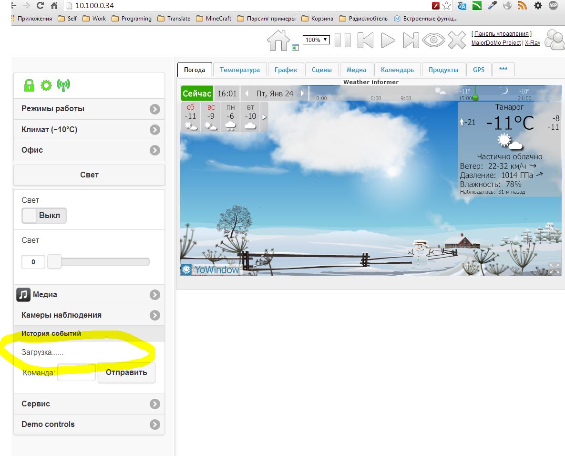565x456 pixels.
Task: Expand Медиа menu row arrow
Action: point(155,295)
